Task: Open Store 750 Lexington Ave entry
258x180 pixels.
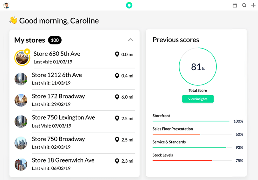Action: click(x=75, y=121)
